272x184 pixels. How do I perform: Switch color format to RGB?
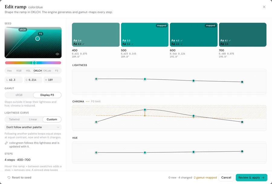pos(19,71)
